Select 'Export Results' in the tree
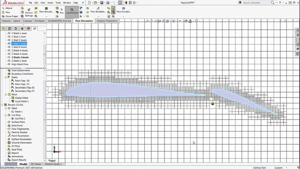Viewport: 300px width, 169px height. click(19, 160)
